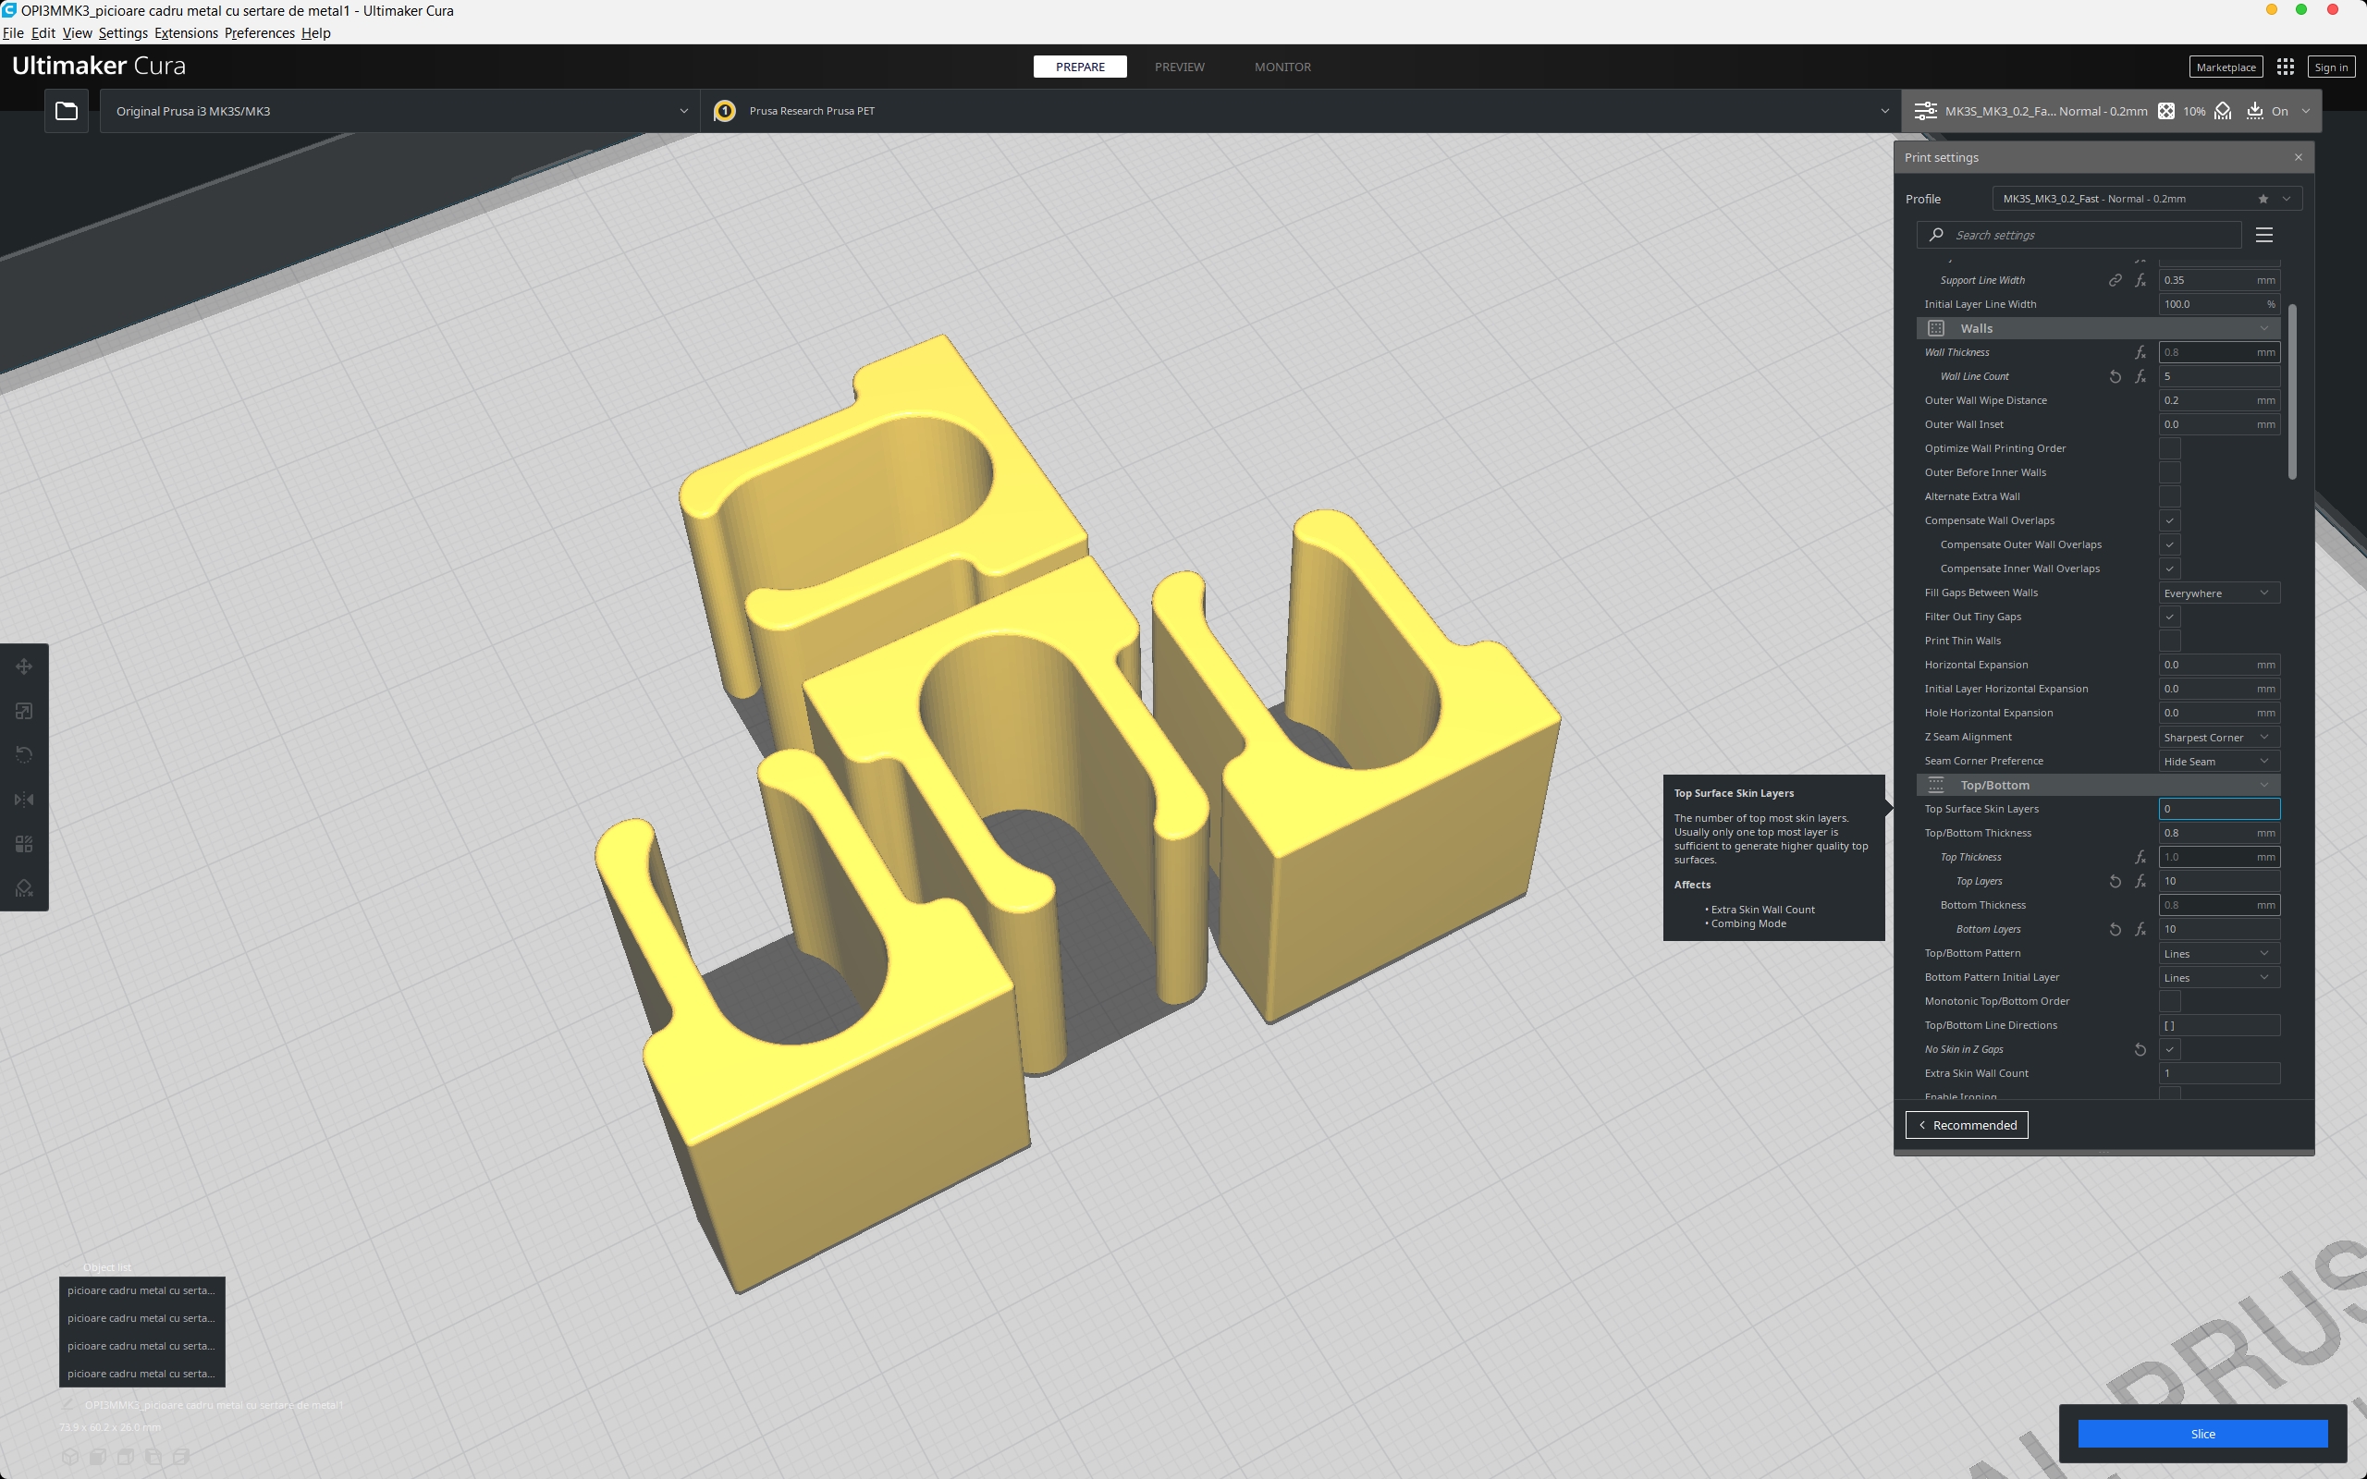Reset Top Layers value to default
This screenshot has height=1479, width=2367.
(x=2115, y=881)
